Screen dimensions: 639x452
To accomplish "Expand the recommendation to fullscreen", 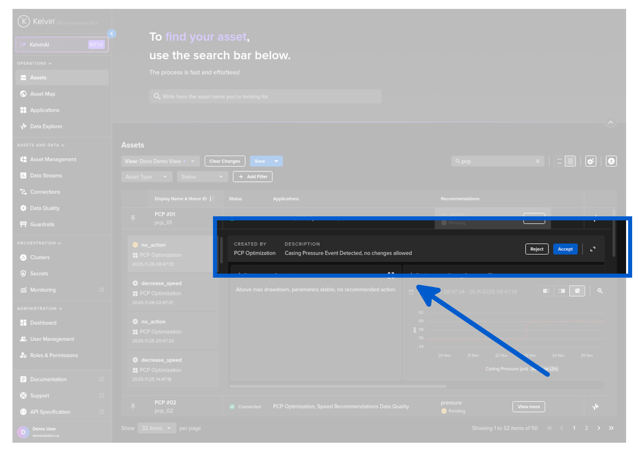I will click(593, 249).
